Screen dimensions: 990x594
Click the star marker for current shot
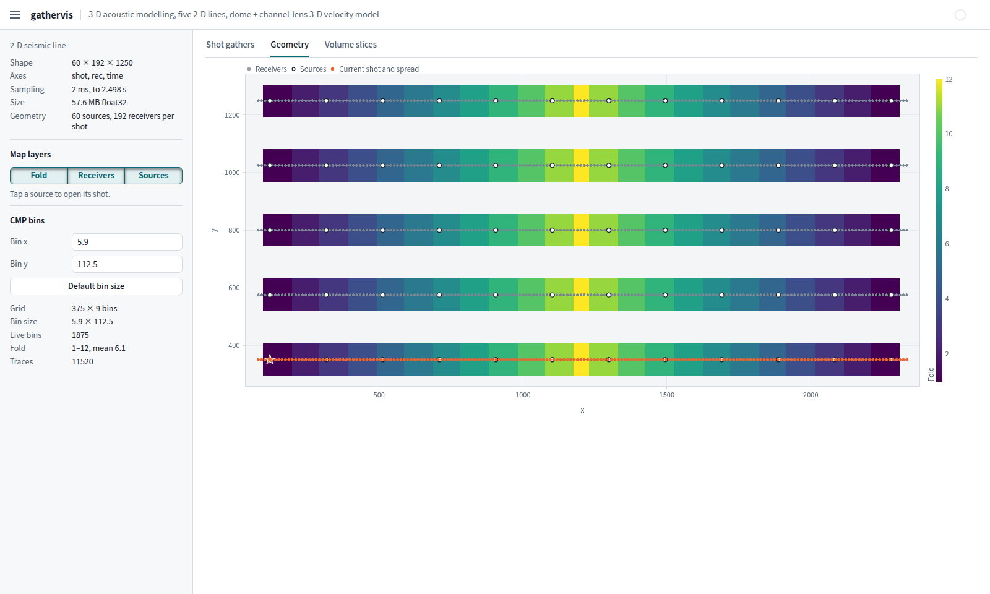[x=270, y=359]
